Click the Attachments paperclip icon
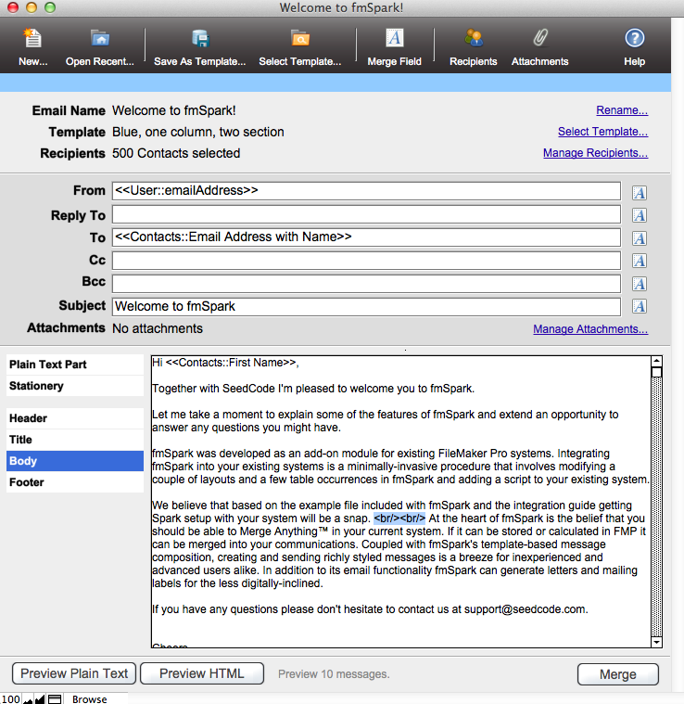Screen dimensions: 684x704 (539, 39)
